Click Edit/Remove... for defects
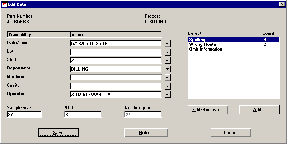The image size is (287, 144). point(208,110)
